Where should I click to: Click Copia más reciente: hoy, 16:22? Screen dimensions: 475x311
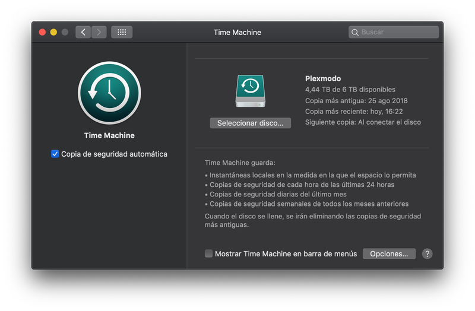(x=354, y=112)
